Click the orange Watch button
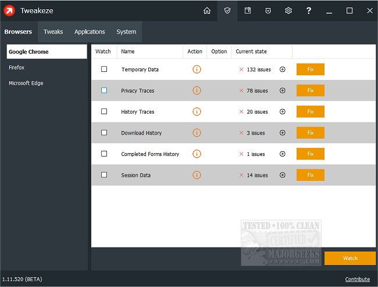This screenshot has height=287, width=378. (x=350, y=258)
